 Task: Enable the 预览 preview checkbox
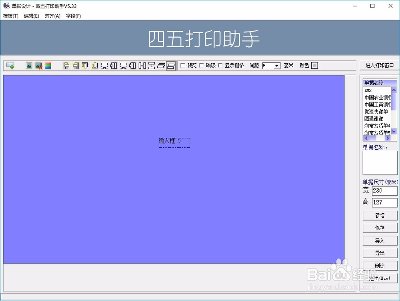coord(183,65)
